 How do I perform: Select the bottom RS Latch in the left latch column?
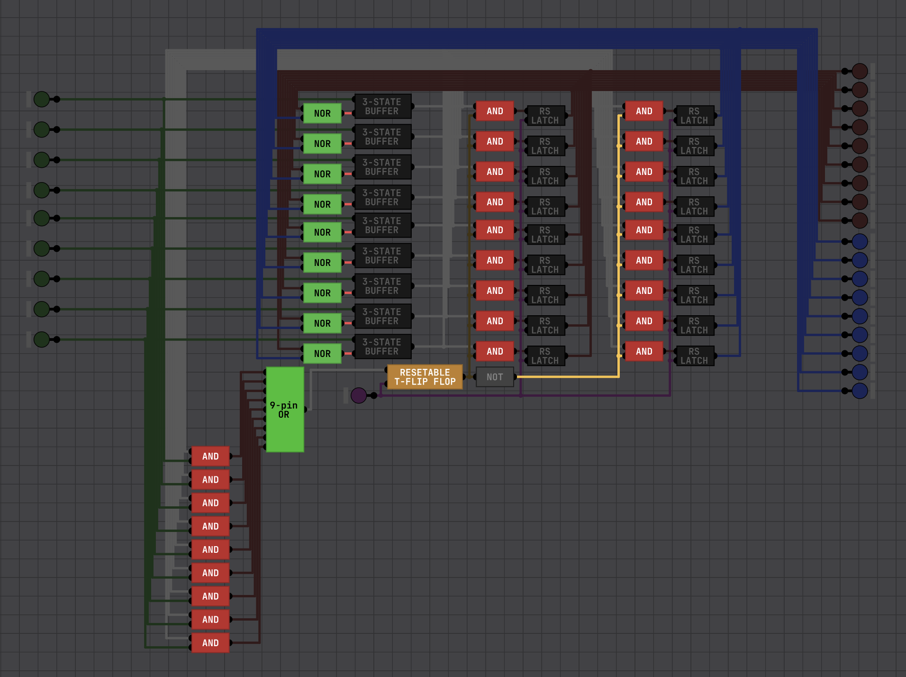(546, 356)
